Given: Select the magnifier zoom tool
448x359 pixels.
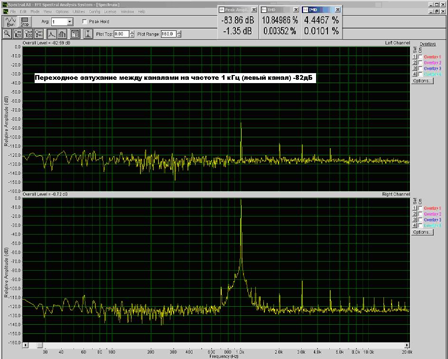Looking at the screenshot, I should [x=7, y=34].
